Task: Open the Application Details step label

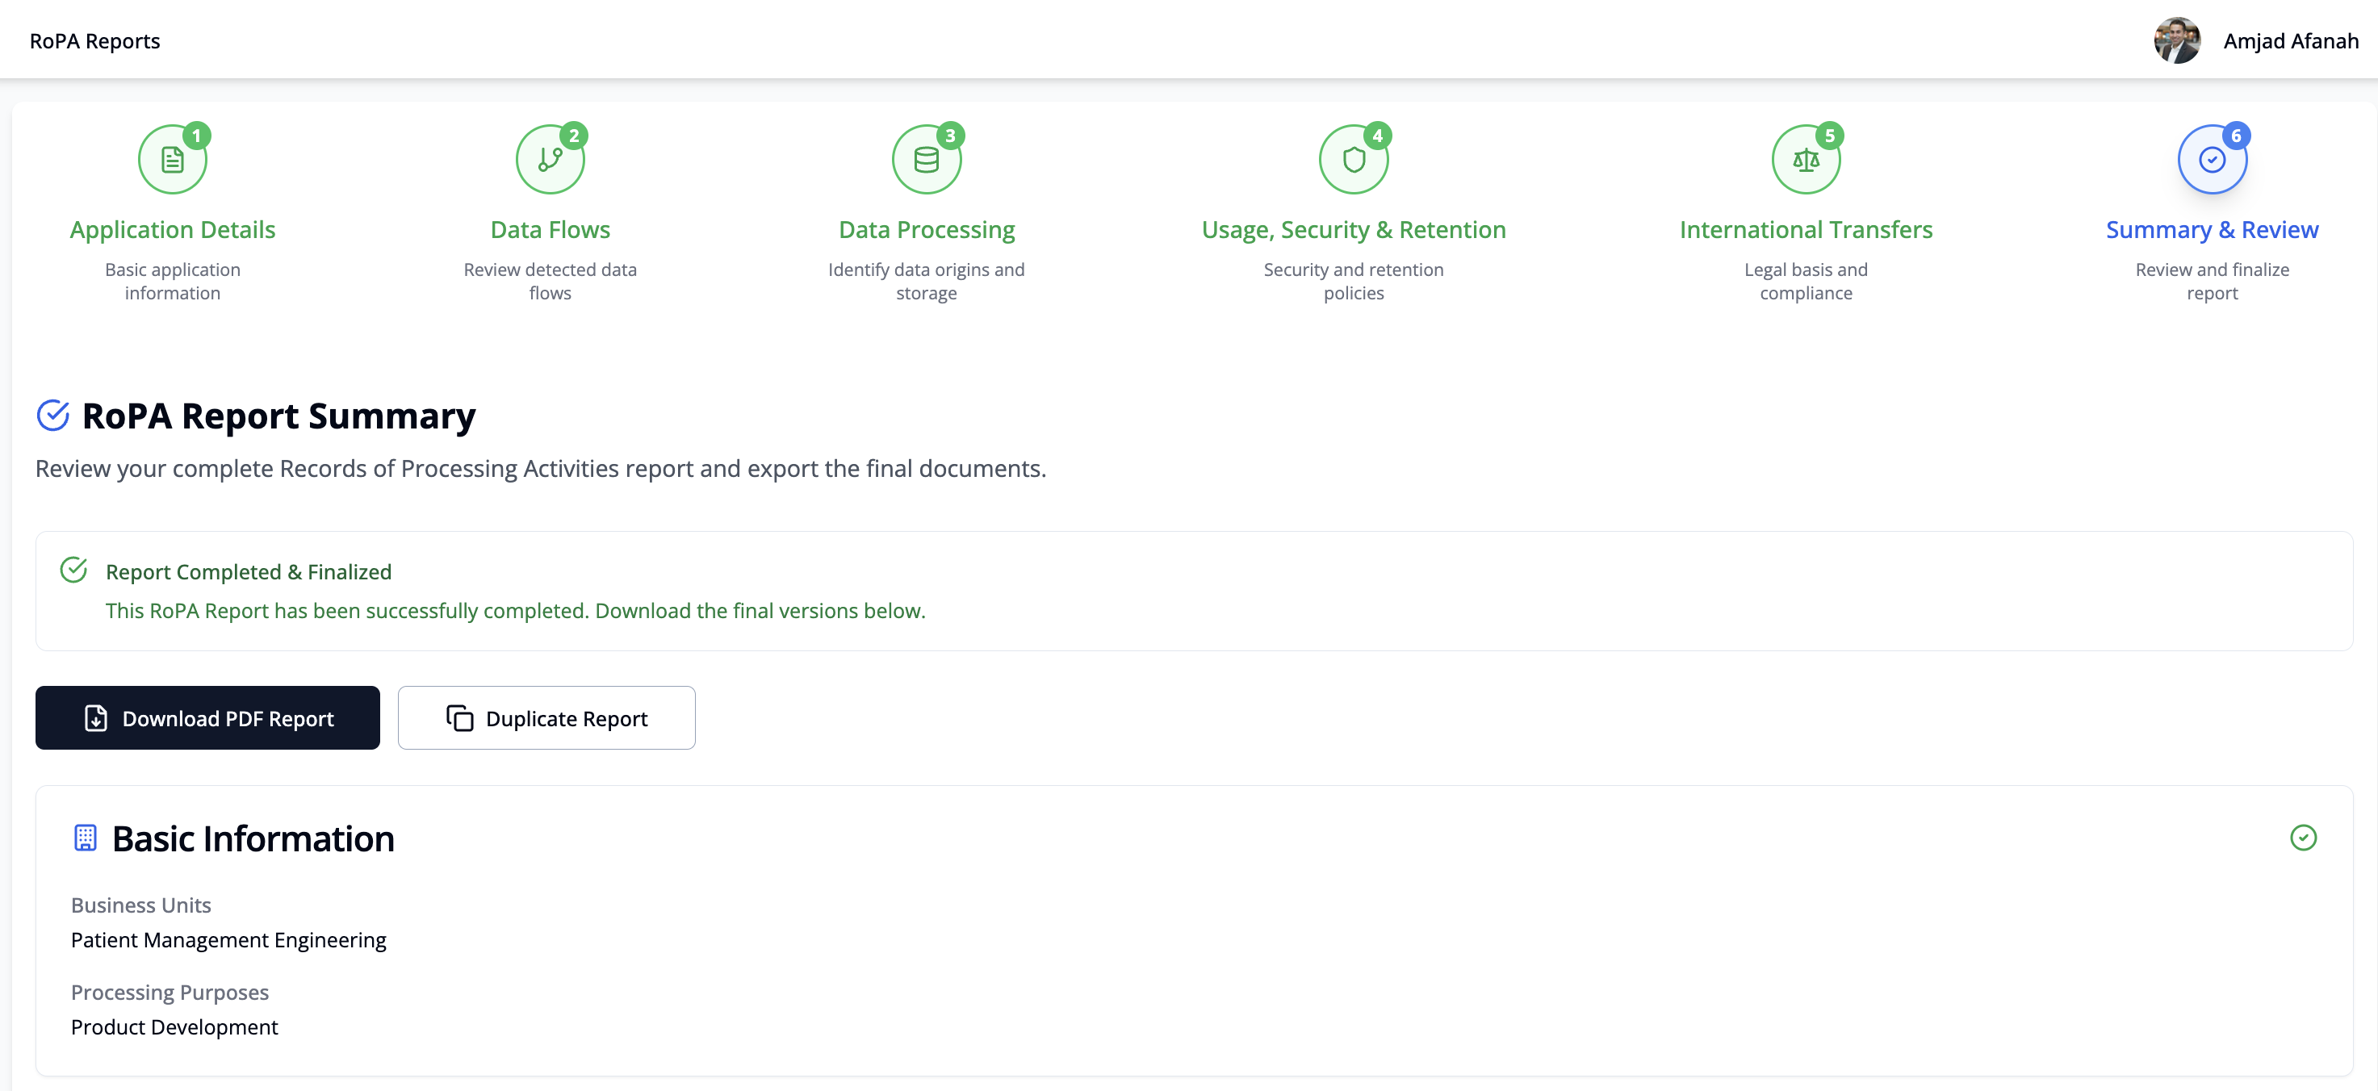Action: click(173, 229)
